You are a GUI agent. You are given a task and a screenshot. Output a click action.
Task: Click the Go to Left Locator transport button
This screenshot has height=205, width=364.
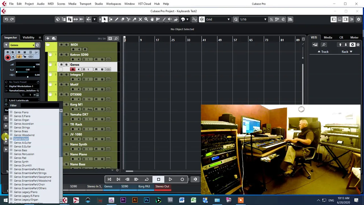point(109,179)
